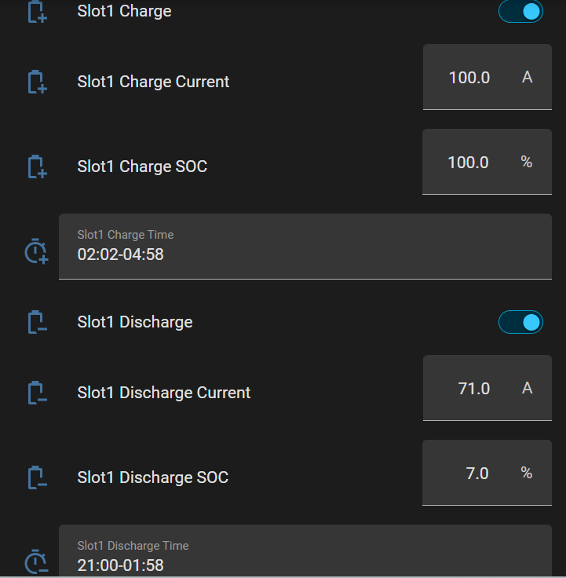Click the Slot1 Charge SOC battery icon
This screenshot has height=578, width=566.
[x=37, y=166]
